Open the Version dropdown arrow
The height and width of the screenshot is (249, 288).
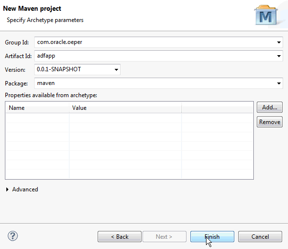[x=116, y=70]
